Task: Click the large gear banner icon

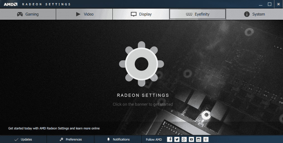Action: click(x=141, y=64)
